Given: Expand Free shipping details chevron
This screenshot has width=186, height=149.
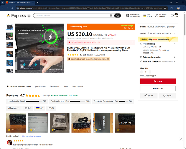Looking at the screenshot, I should click(175, 44).
